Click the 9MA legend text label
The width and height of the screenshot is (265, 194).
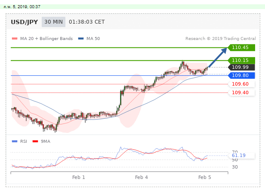pyautogui.click(x=46, y=141)
